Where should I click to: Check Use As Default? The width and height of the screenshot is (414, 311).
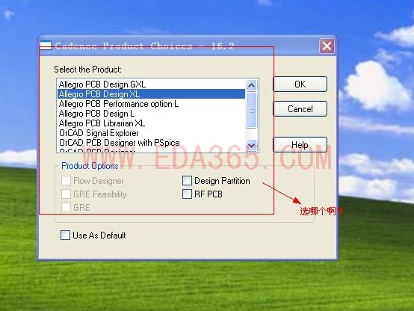click(x=65, y=235)
